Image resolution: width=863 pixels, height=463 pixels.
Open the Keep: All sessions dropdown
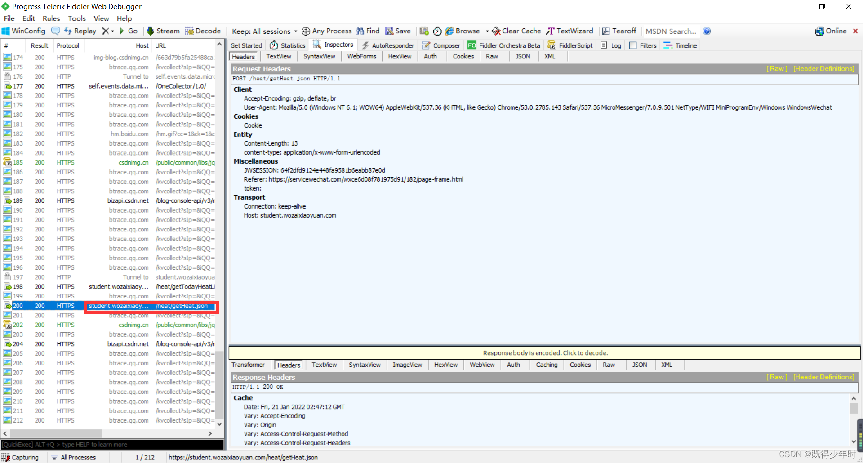(264, 31)
